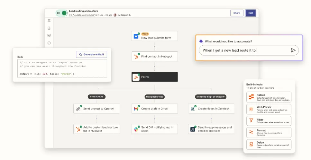
Task: Select 'Create draft in Gmail' step
Action: tap(154, 109)
